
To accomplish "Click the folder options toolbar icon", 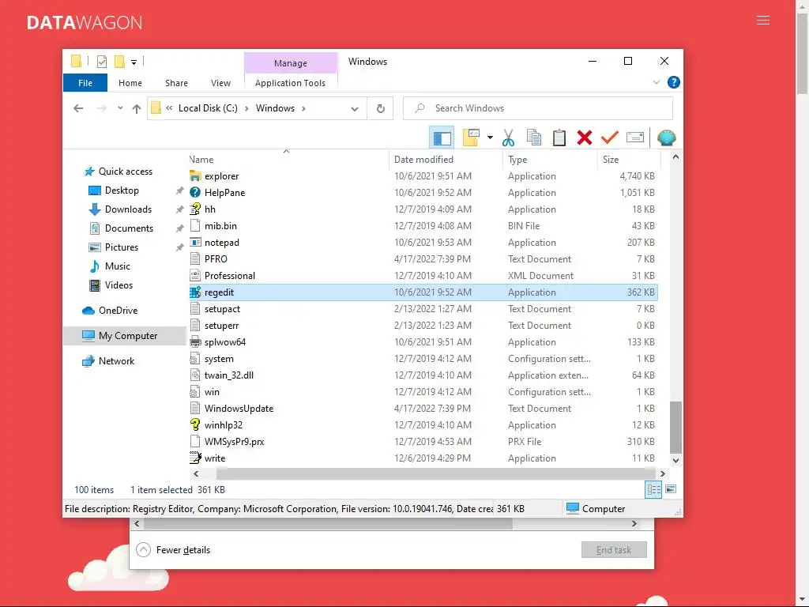I will click(471, 138).
